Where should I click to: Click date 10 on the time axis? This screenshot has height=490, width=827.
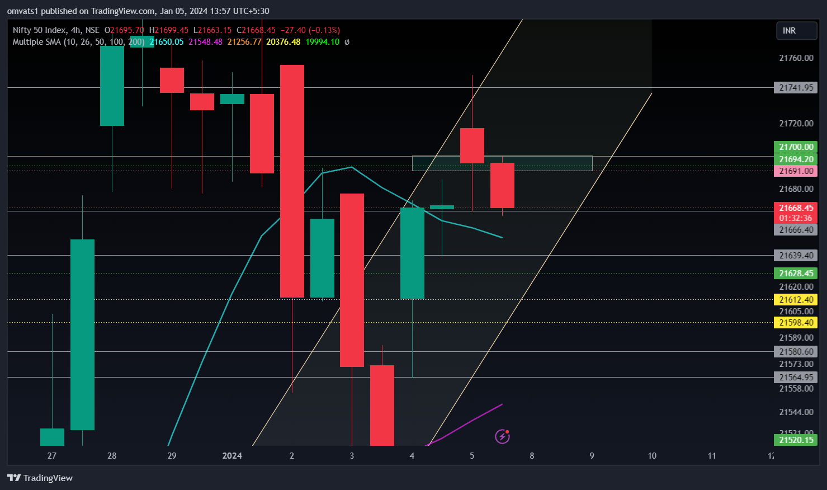point(652,456)
